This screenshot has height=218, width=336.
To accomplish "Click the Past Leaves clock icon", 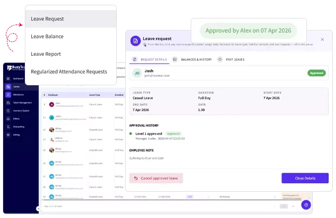I will (x=220, y=60).
